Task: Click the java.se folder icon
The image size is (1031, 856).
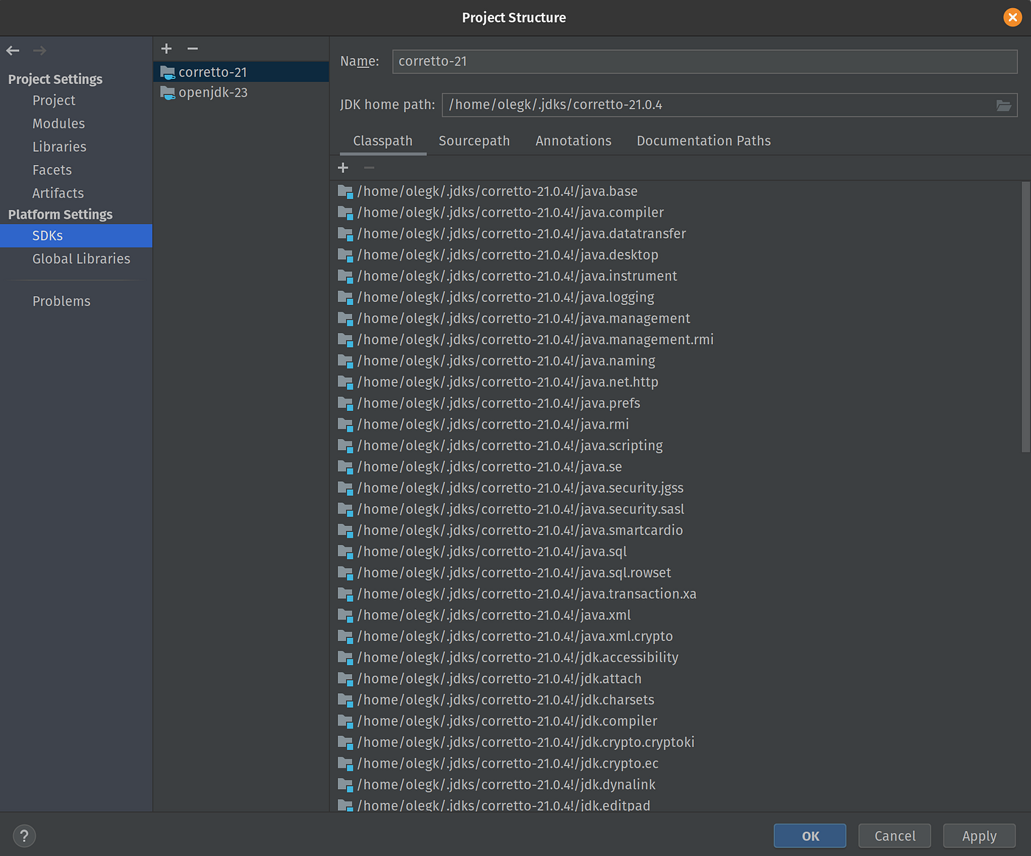Action: point(345,467)
